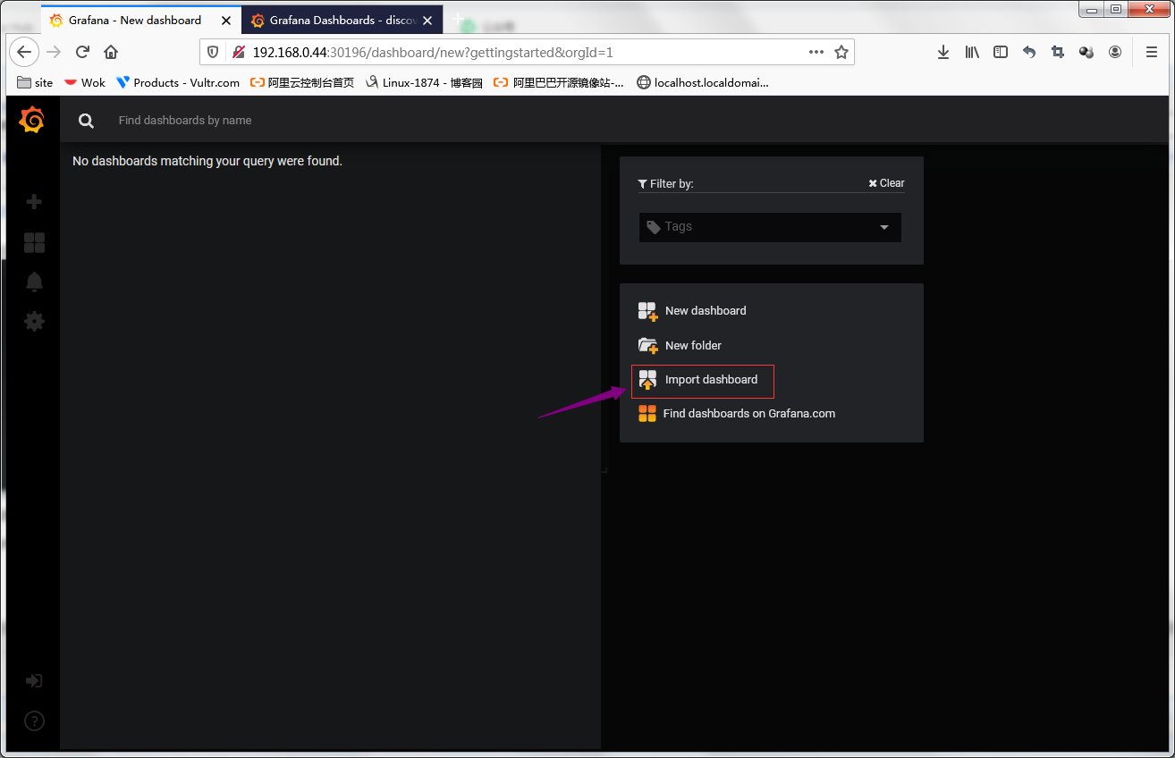Open the page actions three-dot menu
The height and width of the screenshot is (758, 1175).
[x=816, y=52]
